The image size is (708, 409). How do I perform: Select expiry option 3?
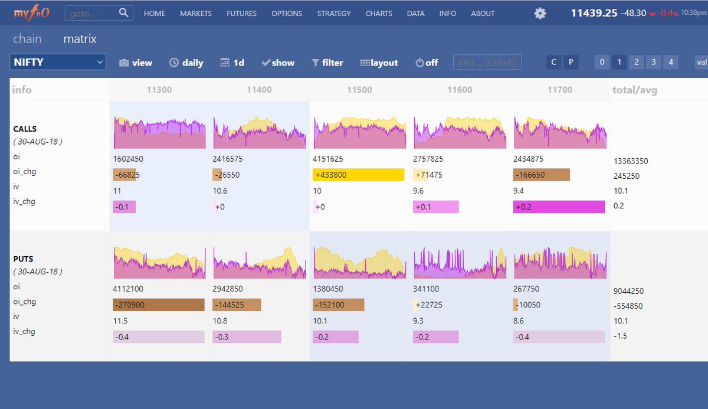[x=653, y=62]
